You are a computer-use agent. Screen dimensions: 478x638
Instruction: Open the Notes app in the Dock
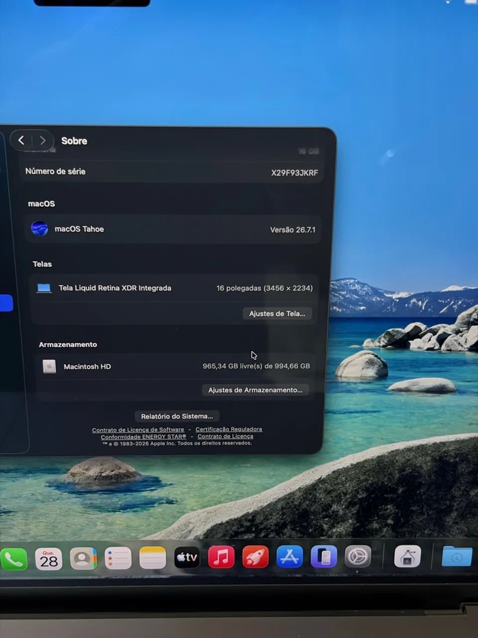pyautogui.click(x=152, y=558)
